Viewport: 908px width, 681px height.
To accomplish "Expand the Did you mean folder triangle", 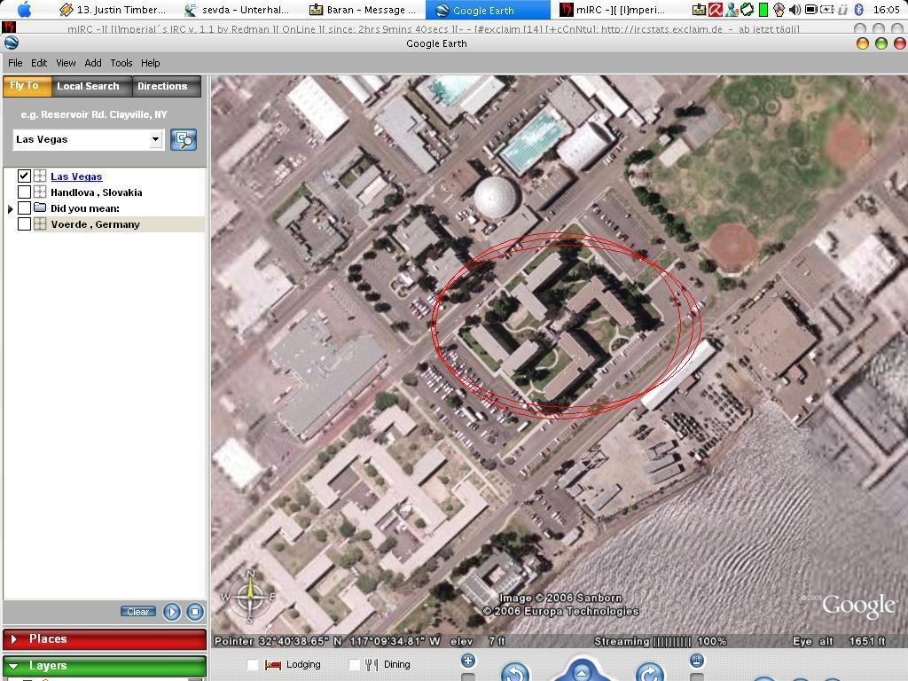I will point(10,208).
